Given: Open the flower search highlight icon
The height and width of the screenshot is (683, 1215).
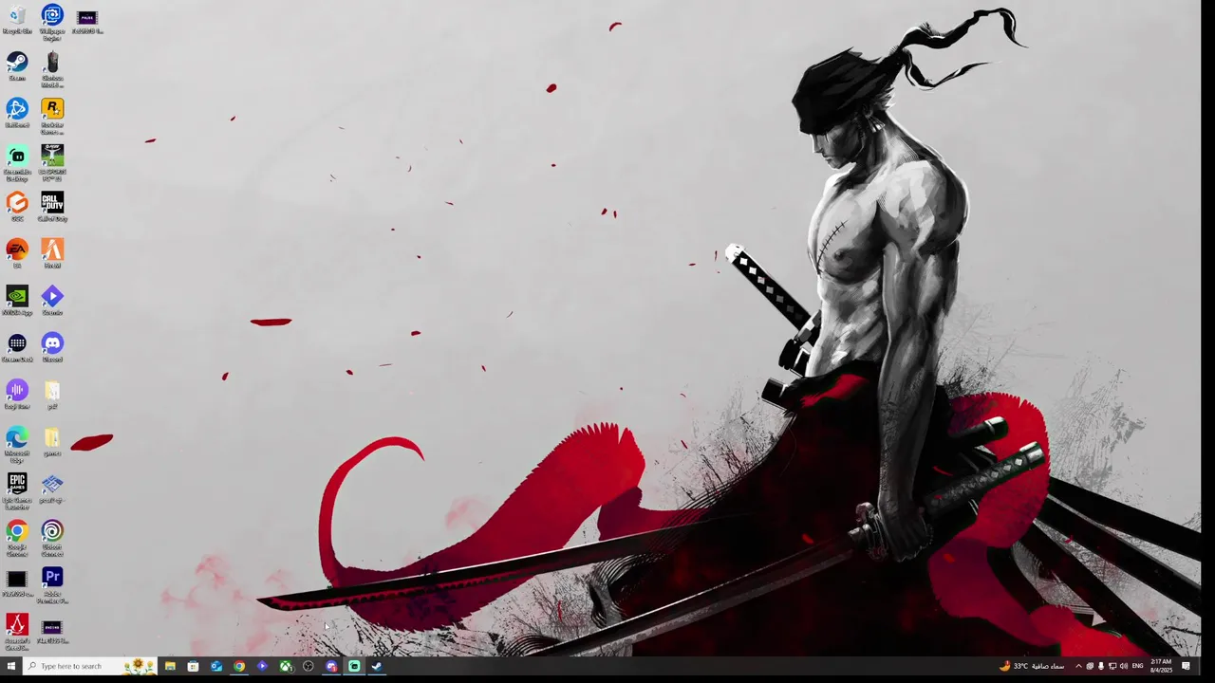Looking at the screenshot, I should (139, 666).
